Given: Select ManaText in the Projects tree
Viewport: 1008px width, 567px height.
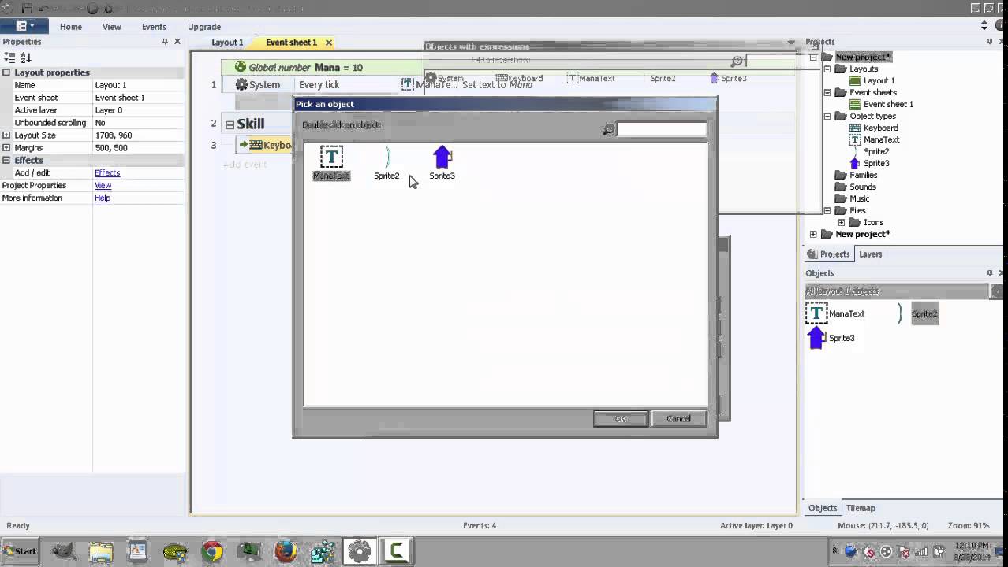Looking at the screenshot, I should 881,140.
